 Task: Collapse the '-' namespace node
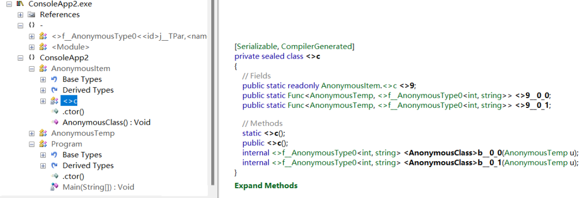(x=20, y=25)
